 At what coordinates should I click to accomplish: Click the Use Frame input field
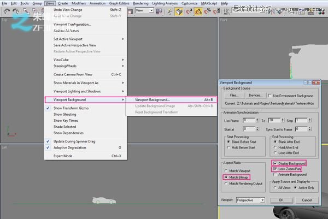(248, 120)
